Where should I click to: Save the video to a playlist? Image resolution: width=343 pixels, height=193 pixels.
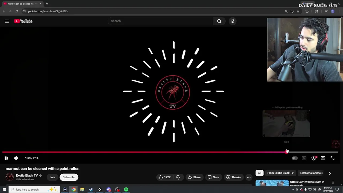213,177
